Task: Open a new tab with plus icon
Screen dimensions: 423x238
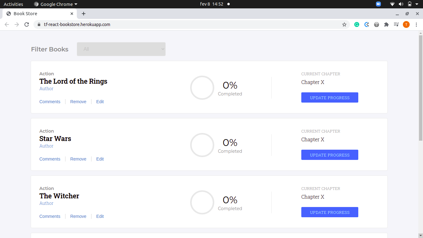Action: tap(84, 14)
